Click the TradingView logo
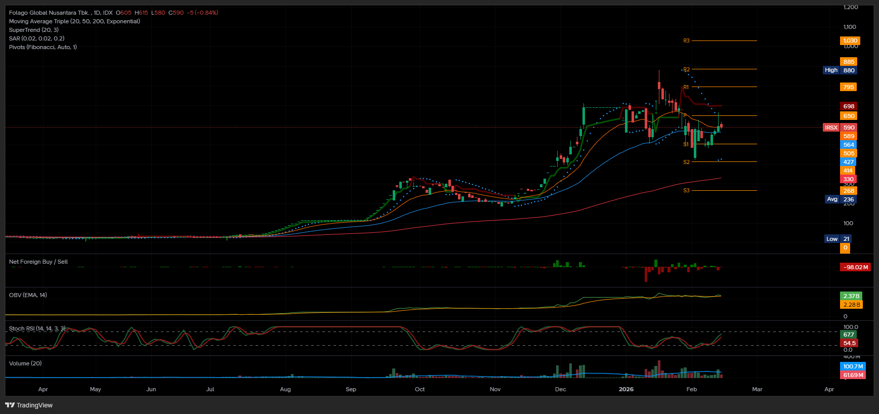This screenshot has height=414, width=879. tap(29, 405)
